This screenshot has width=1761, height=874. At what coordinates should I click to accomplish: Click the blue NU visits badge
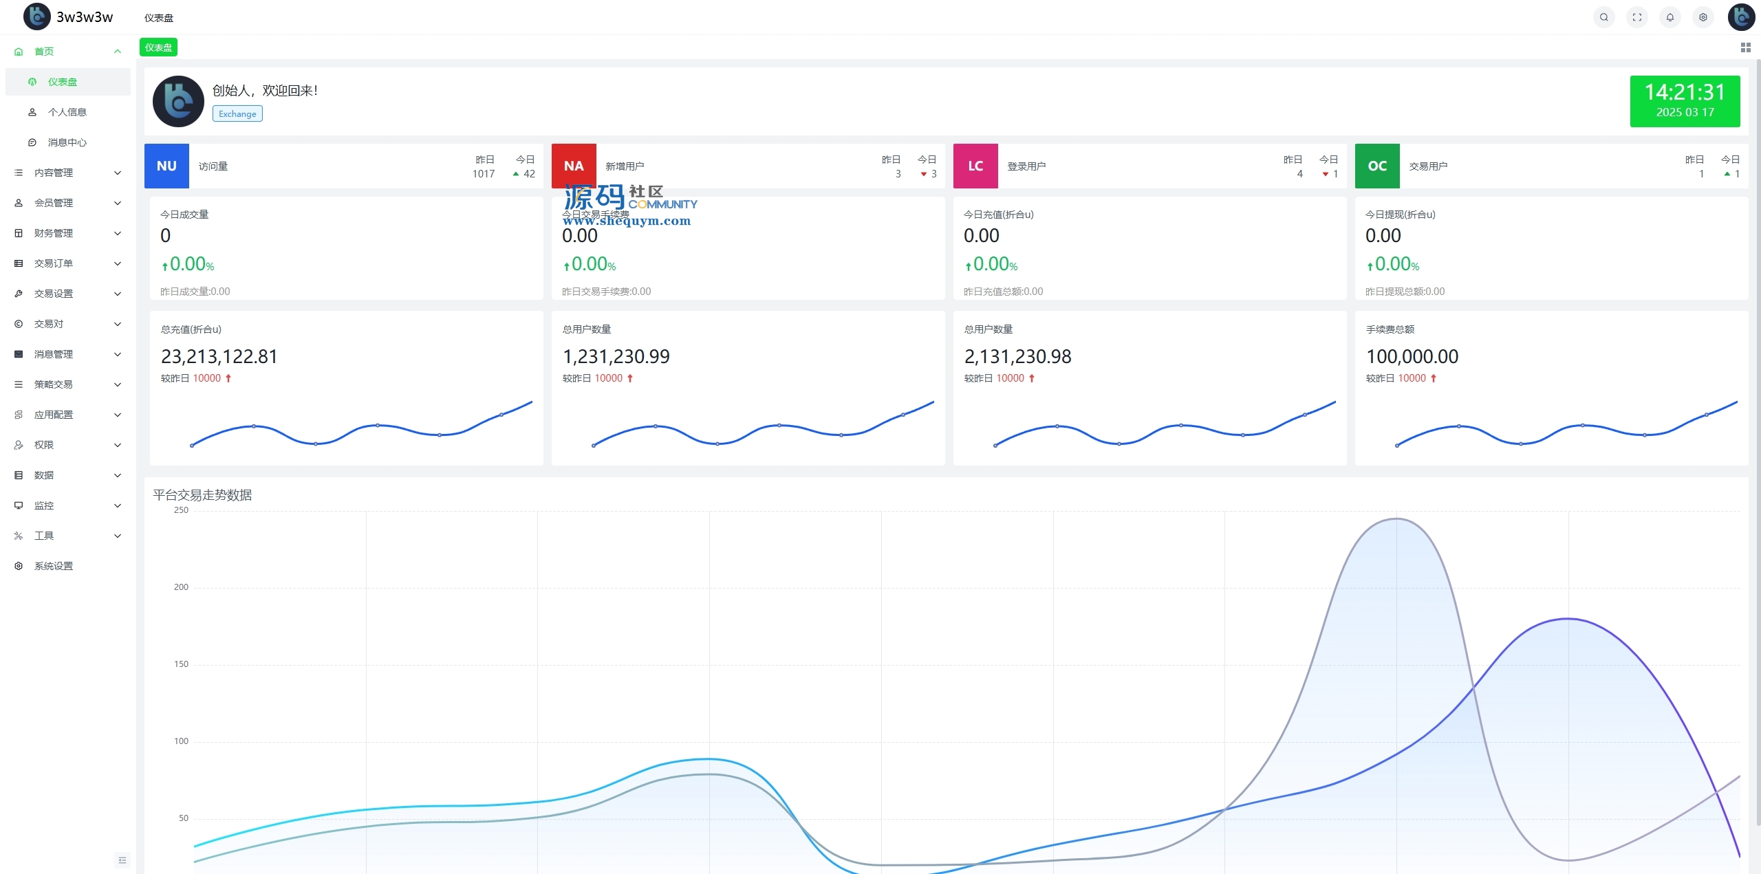click(x=166, y=166)
